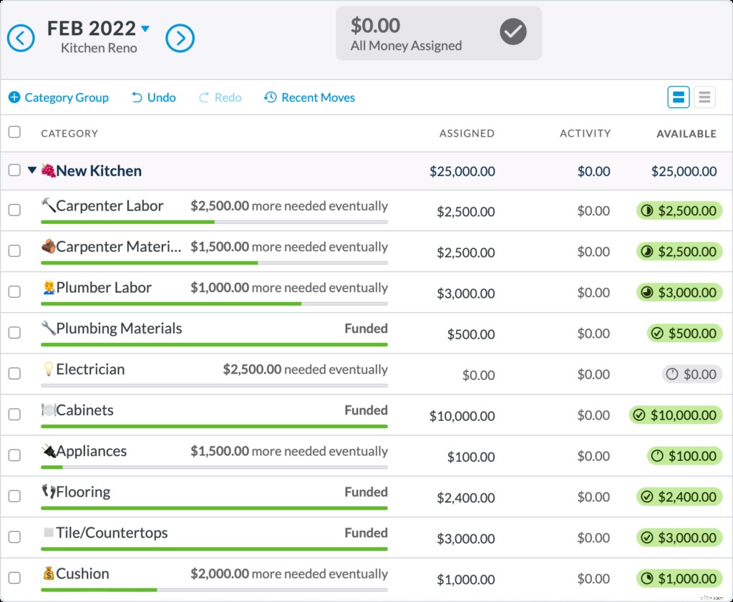
Task: Check the select-all checkbox in the header
Action: [x=14, y=132]
